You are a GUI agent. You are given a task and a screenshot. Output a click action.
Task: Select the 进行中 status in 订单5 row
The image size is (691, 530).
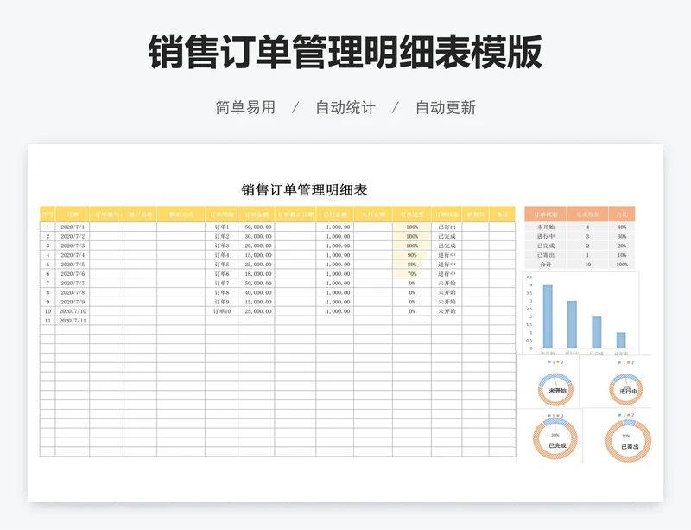[447, 265]
